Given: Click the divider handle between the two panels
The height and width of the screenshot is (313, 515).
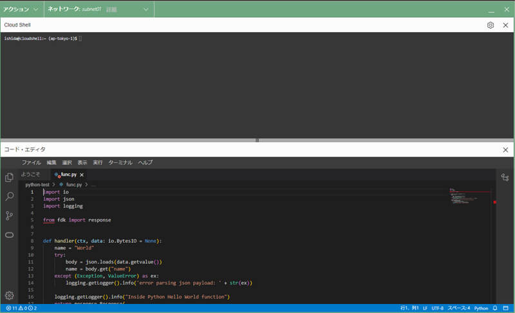Looking at the screenshot, I should coord(257,140).
